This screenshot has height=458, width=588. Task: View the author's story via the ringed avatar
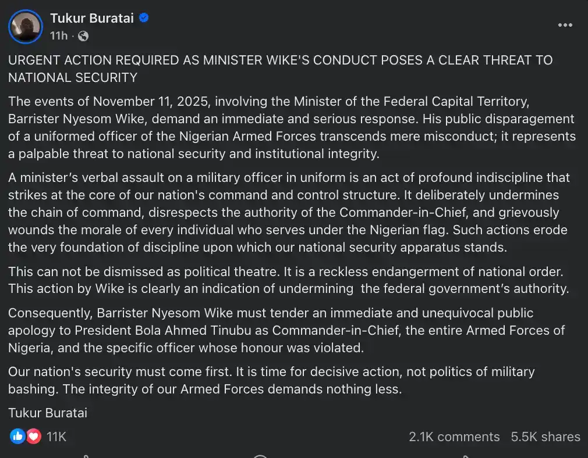point(25,27)
